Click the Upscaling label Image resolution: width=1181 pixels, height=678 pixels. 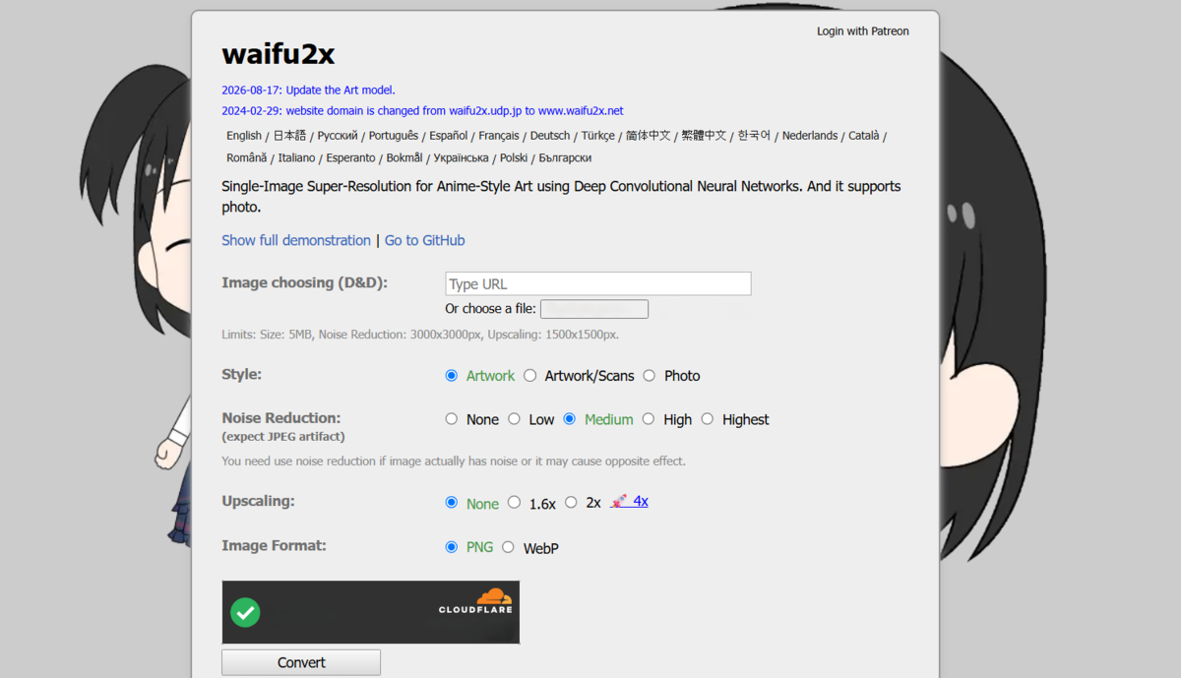258,501
